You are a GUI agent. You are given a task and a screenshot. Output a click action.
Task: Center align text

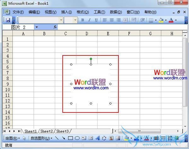click(x=112, y=20)
